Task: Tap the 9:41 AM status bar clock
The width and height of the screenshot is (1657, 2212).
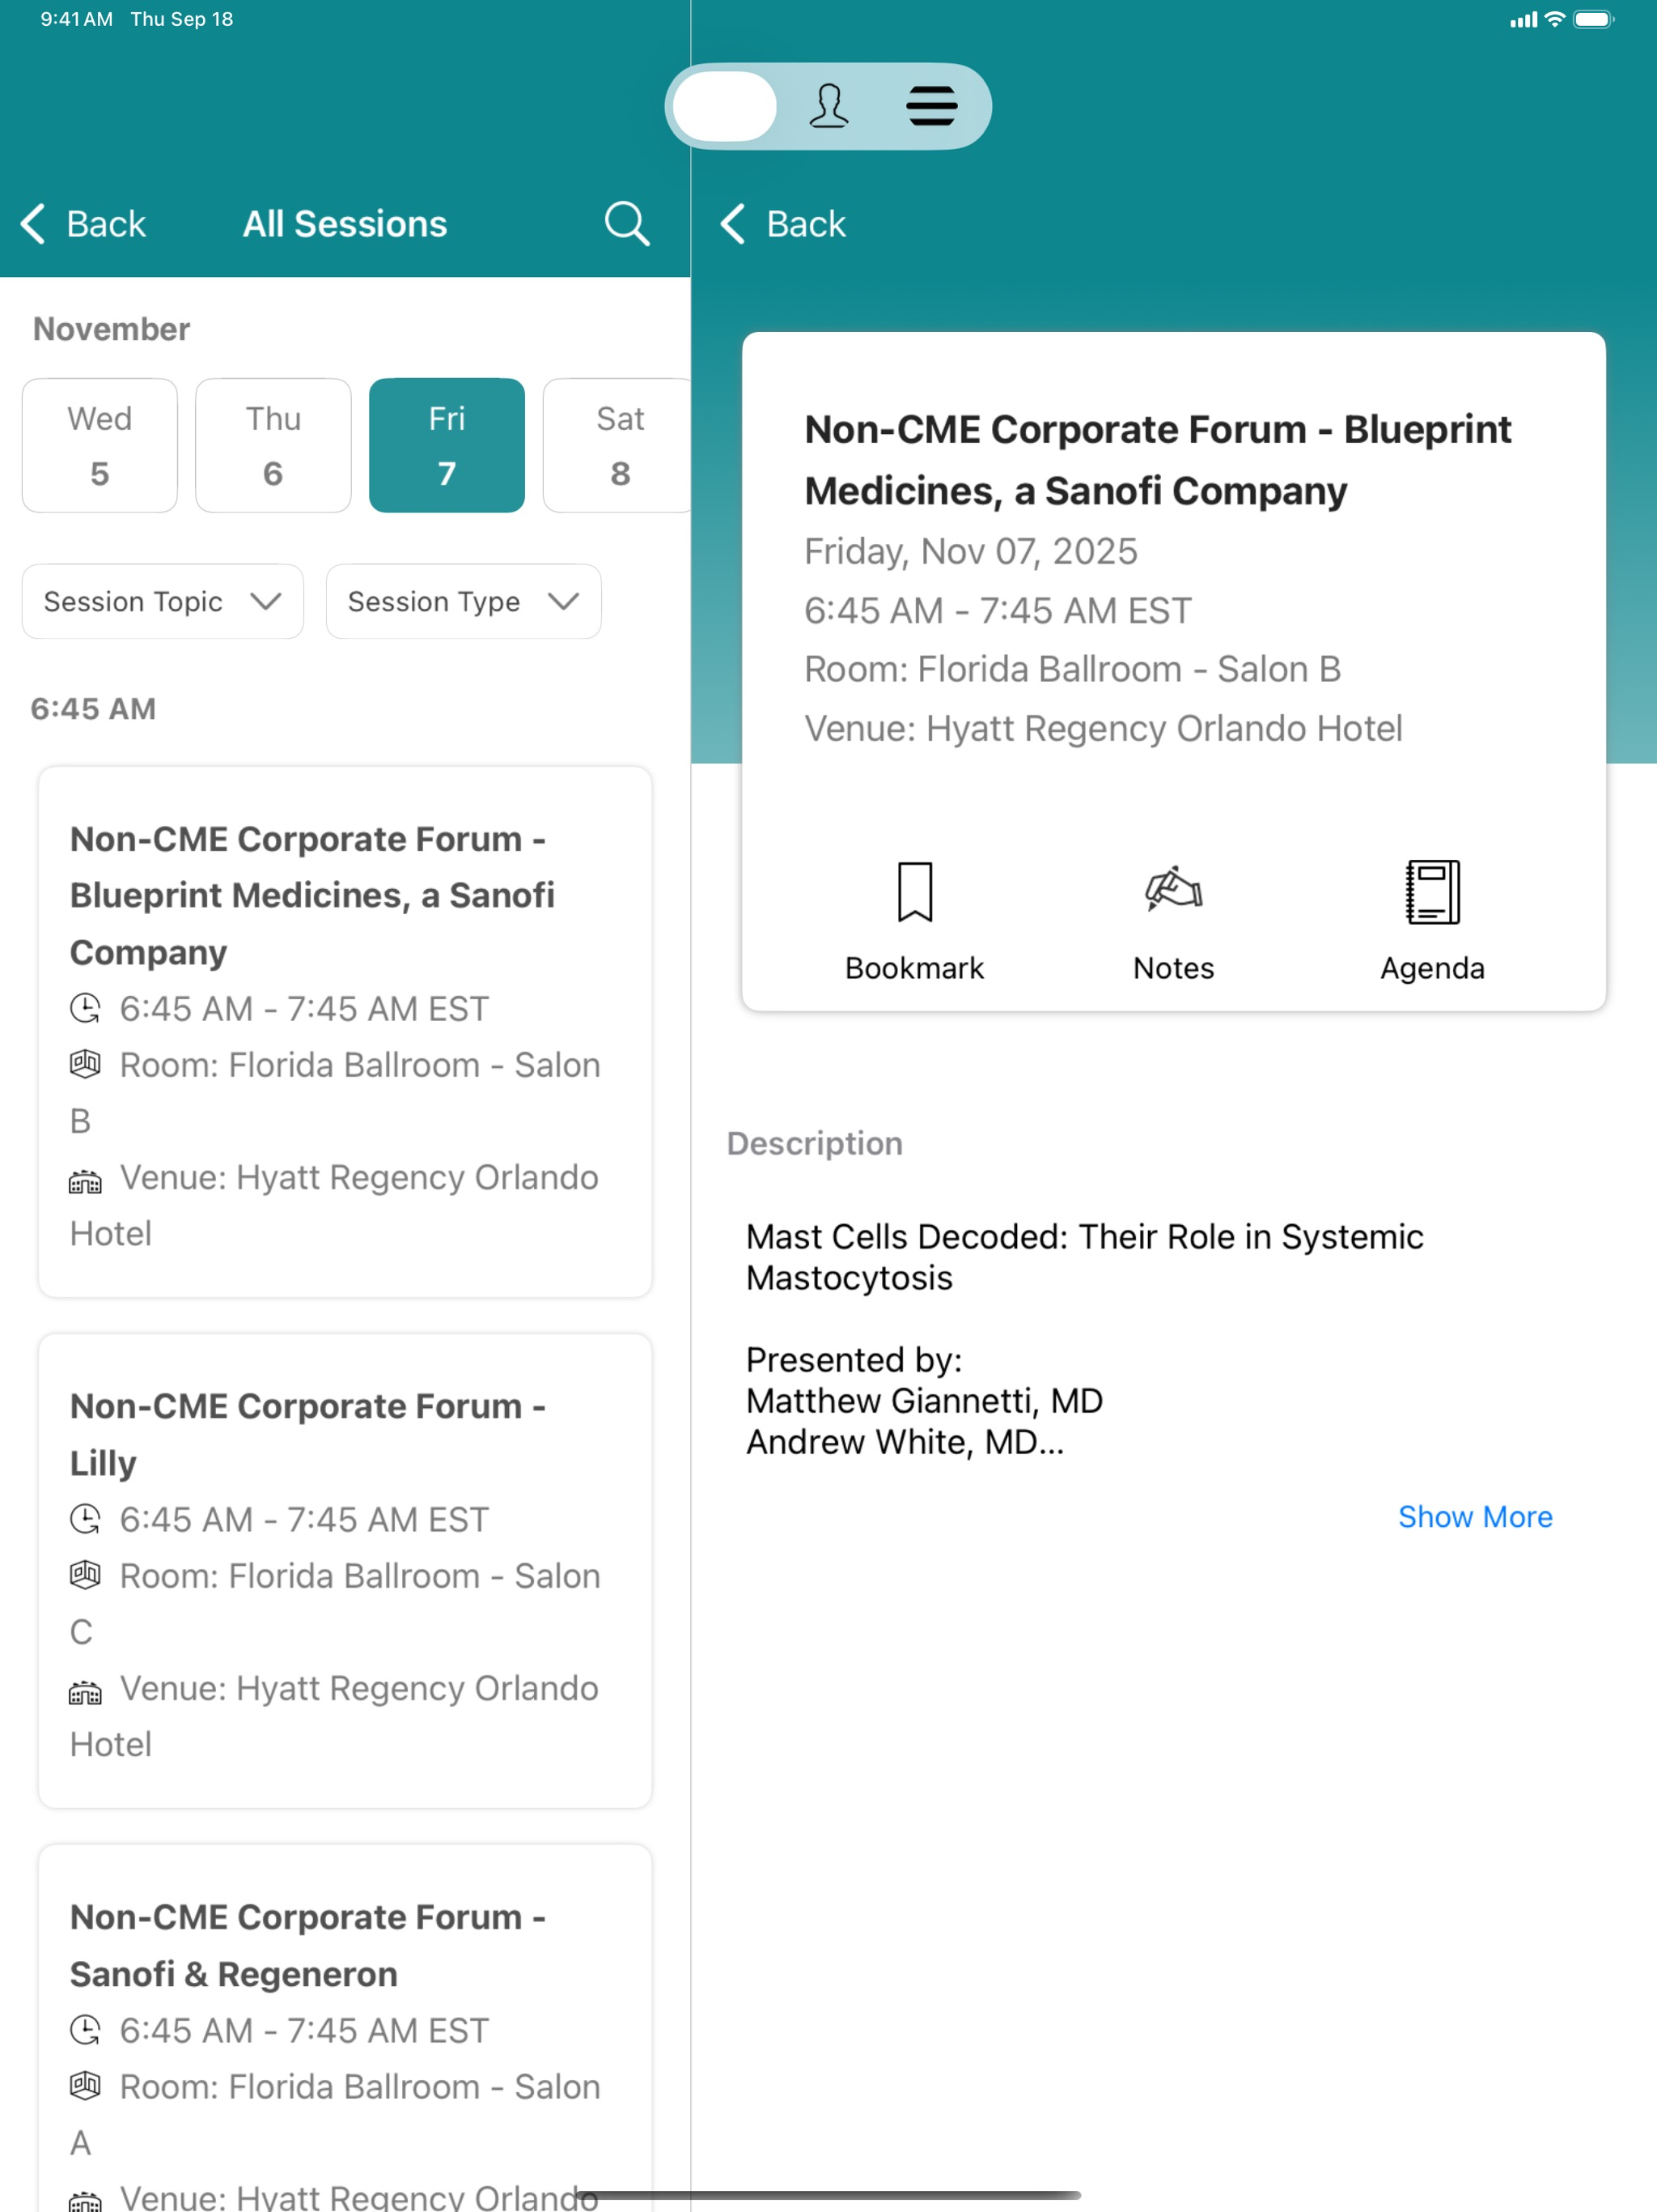Action: pos(76,19)
